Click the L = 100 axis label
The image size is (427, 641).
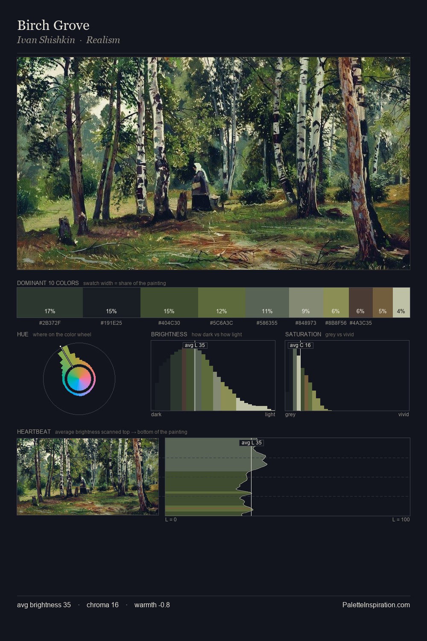click(401, 520)
